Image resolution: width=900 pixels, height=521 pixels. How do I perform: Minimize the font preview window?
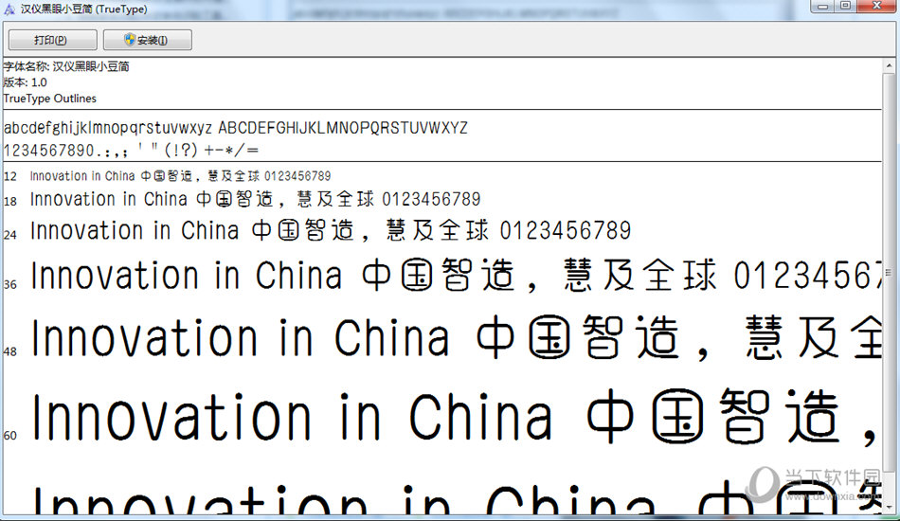click(822, 7)
